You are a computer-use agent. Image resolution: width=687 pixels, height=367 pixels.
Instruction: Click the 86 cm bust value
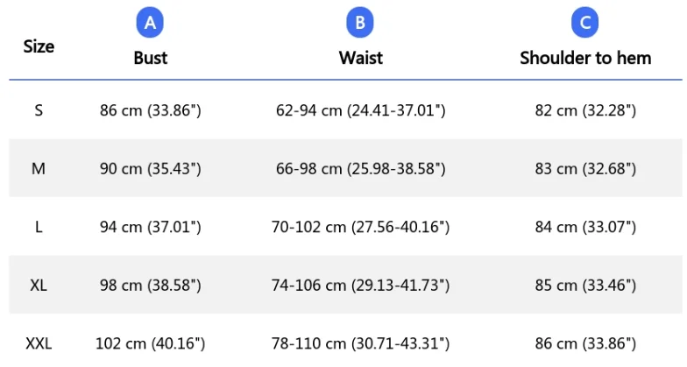point(151,110)
